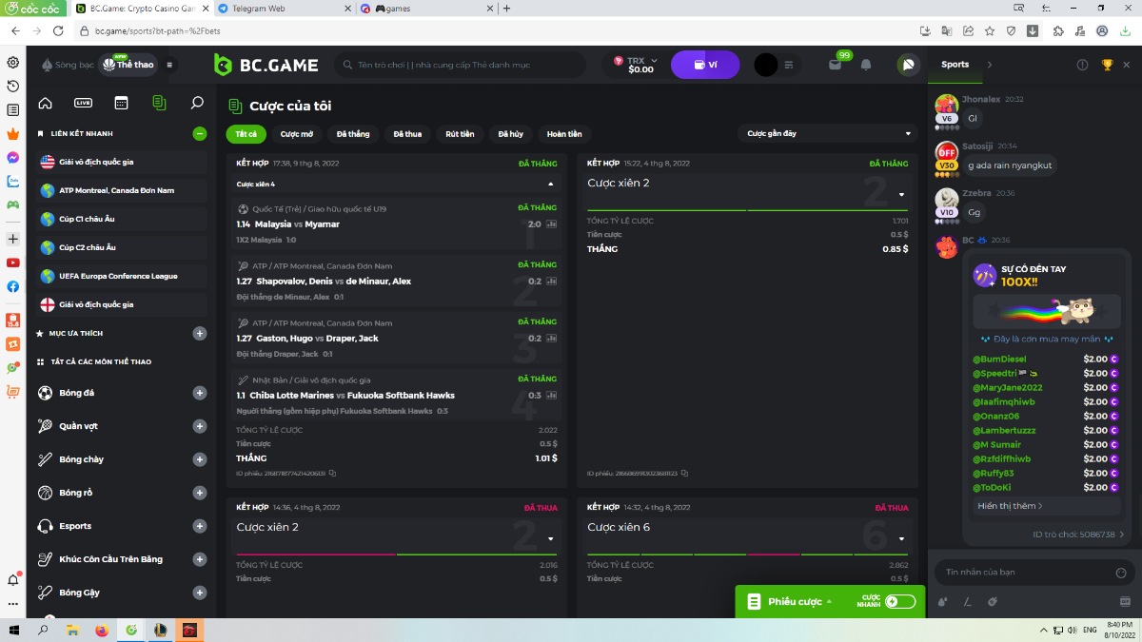Click the mail inbox icon with 99 badge
The image size is (1142, 642).
[x=835, y=65]
